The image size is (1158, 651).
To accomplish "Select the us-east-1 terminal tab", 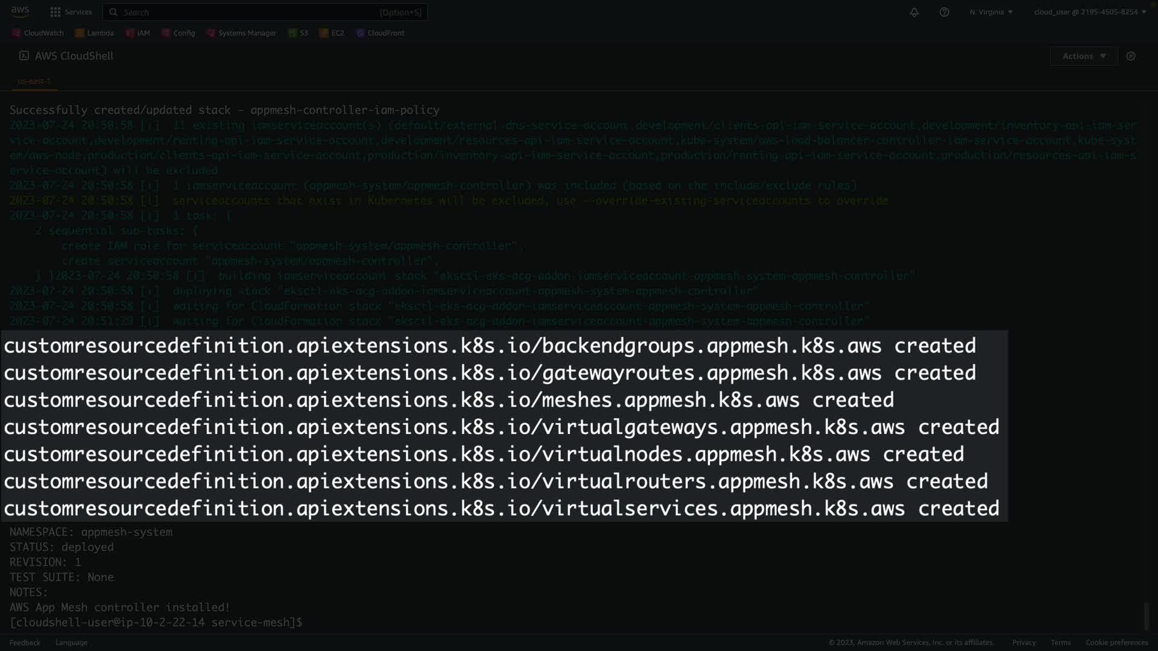I will pyautogui.click(x=34, y=81).
